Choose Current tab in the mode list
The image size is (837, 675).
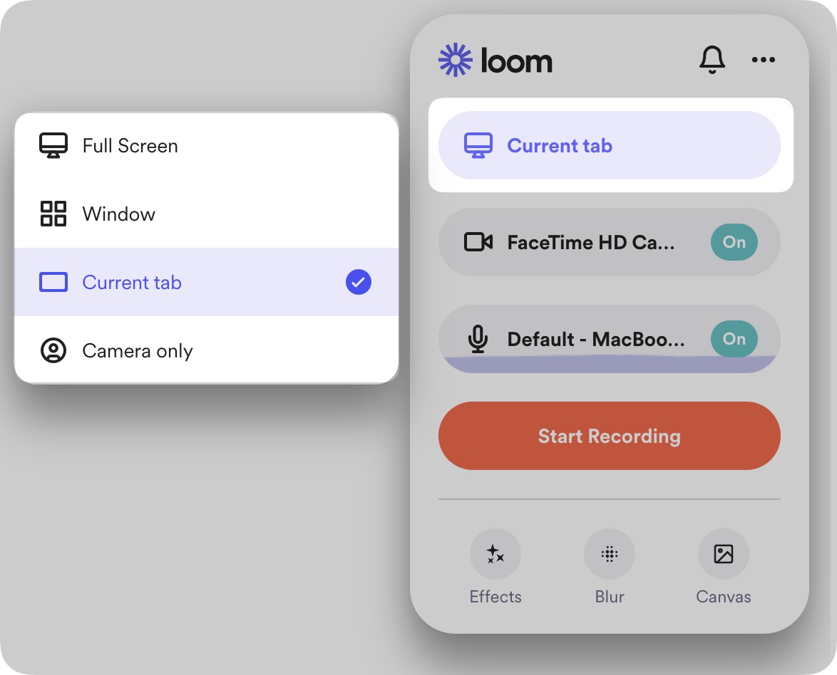(x=207, y=282)
